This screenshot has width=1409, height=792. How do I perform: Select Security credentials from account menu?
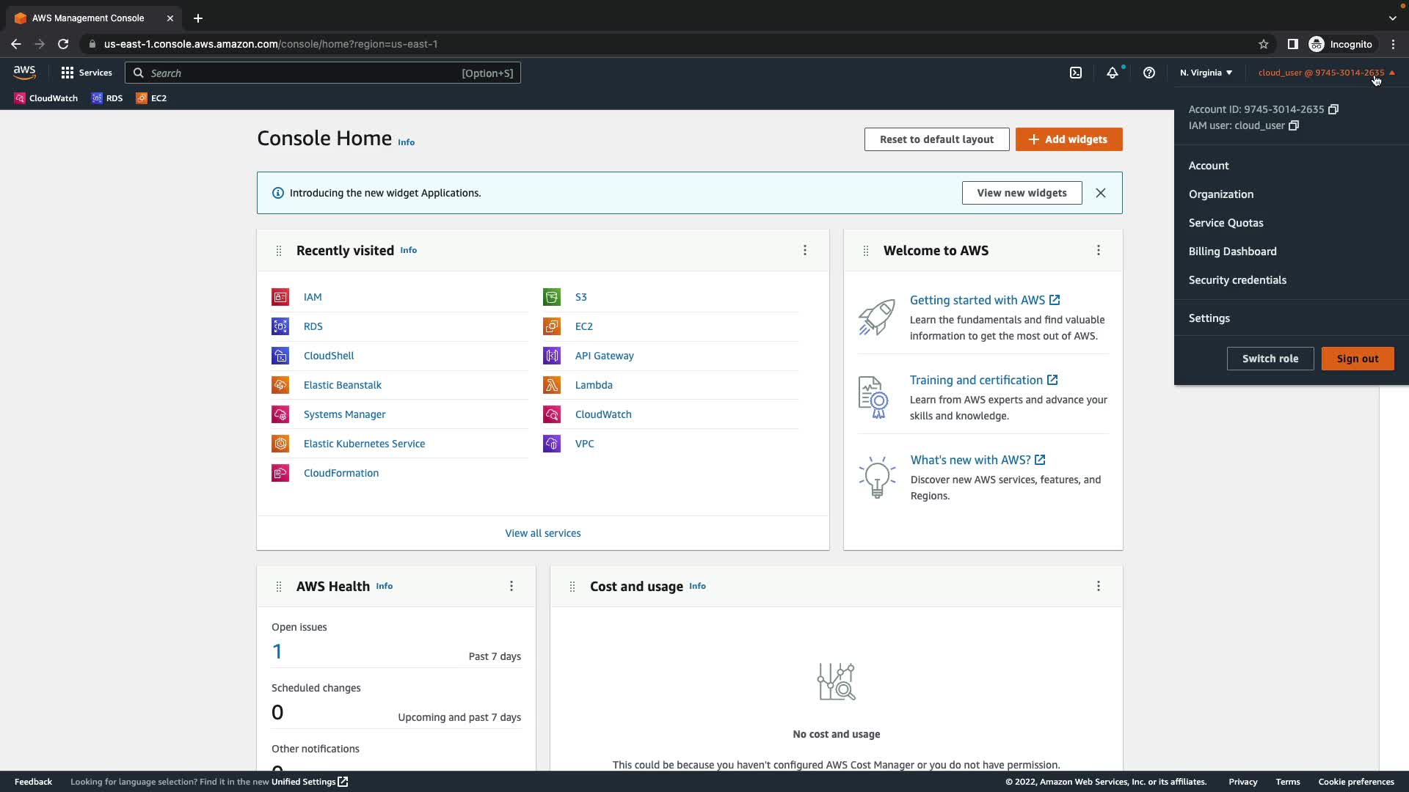(x=1237, y=280)
